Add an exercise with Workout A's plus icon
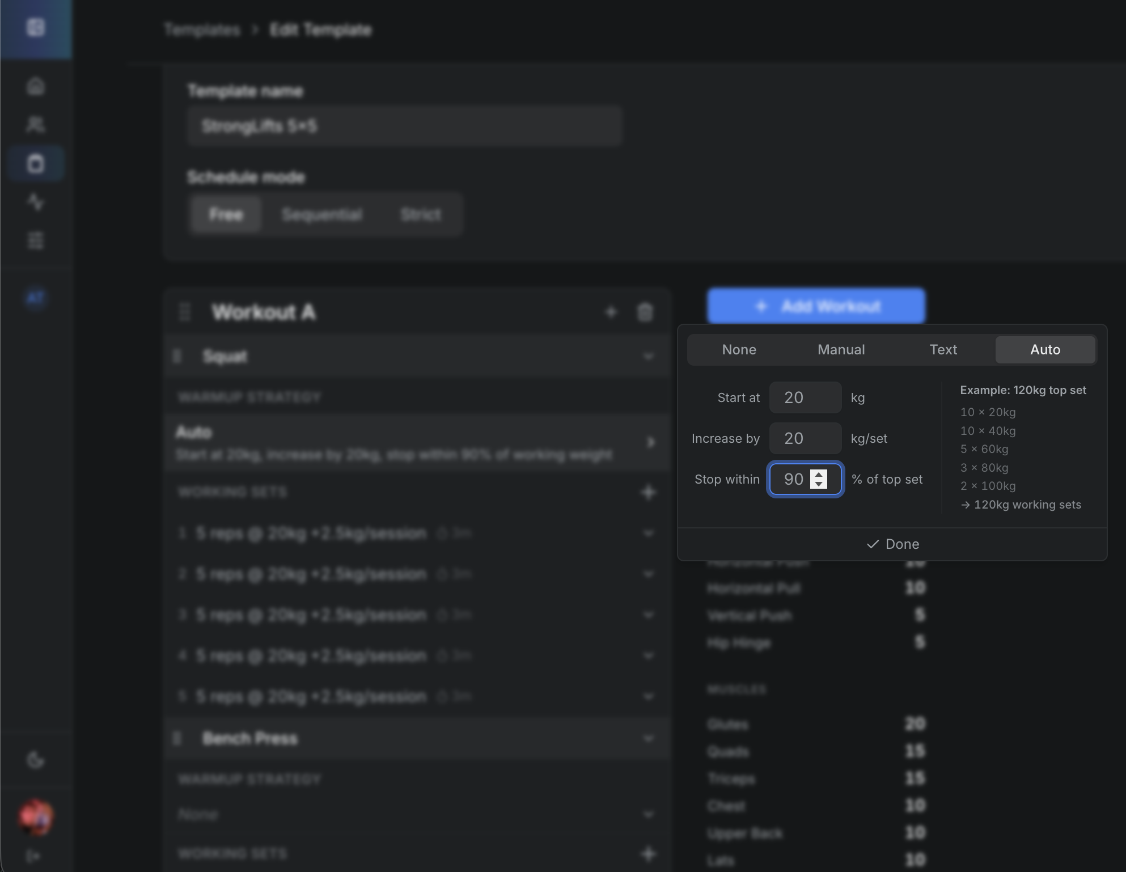 pos(611,312)
